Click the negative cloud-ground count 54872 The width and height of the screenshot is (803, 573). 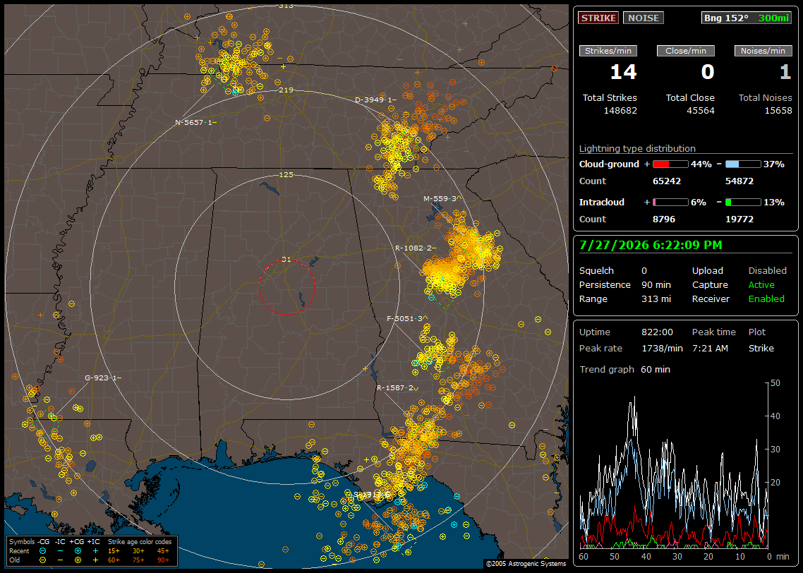click(739, 181)
